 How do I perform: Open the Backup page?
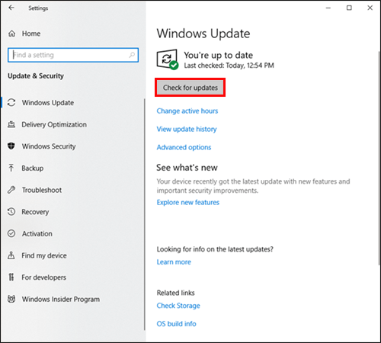[x=33, y=168]
